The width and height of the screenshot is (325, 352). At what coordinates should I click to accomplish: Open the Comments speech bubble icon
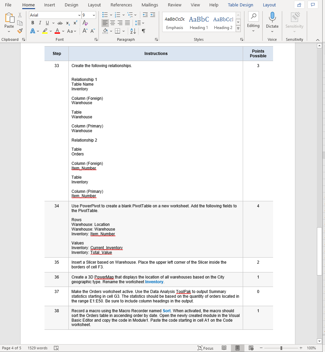pos(313,5)
